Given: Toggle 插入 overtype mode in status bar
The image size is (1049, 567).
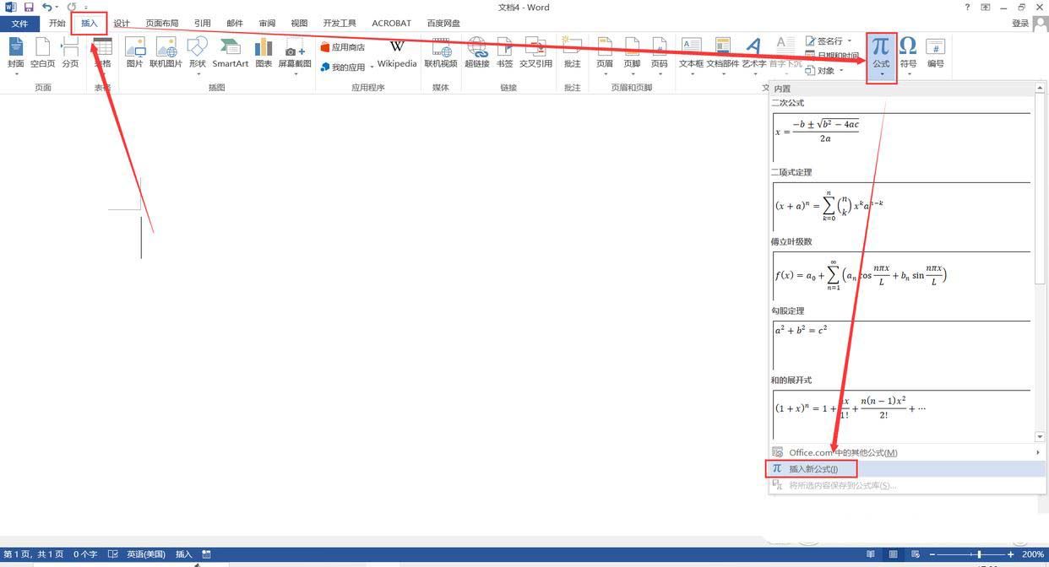Looking at the screenshot, I should tap(183, 554).
